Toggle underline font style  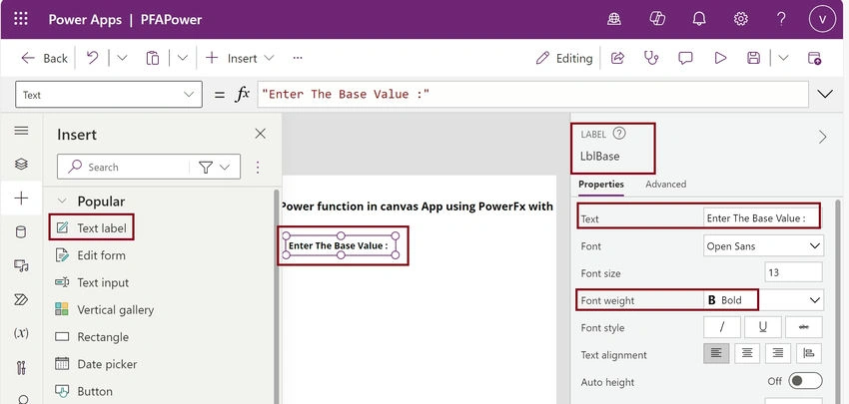[763, 327]
